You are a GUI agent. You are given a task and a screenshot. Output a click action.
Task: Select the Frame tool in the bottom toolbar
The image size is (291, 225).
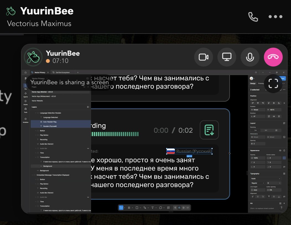pyautogui.click(x=129, y=208)
